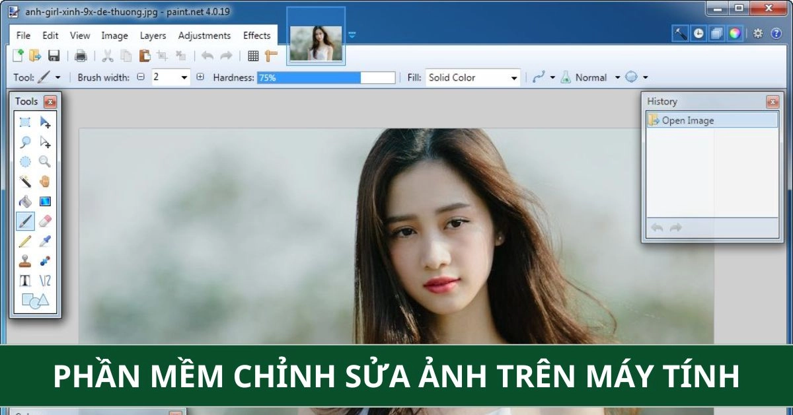Toggle the Layers window button

716,33
